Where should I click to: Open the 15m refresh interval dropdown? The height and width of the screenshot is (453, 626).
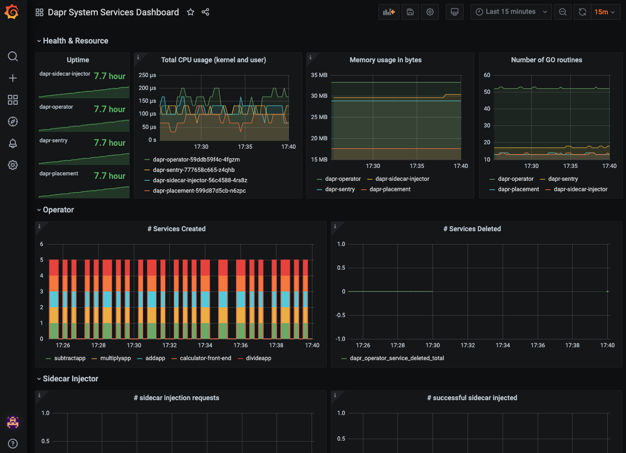coord(605,11)
